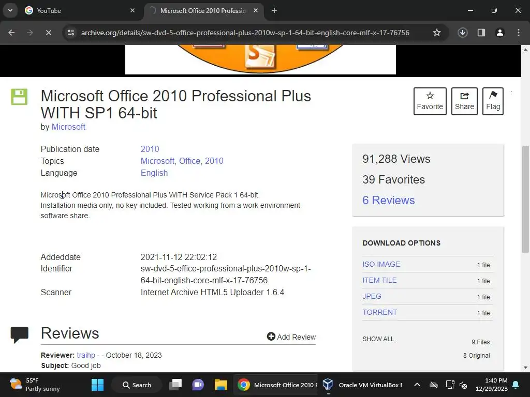Screen dimensions: 530x397
Task: Open the 2010 topic link
Action: pos(214,161)
